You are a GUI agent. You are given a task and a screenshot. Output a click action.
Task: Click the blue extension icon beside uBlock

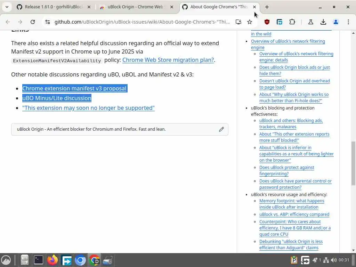point(280,22)
